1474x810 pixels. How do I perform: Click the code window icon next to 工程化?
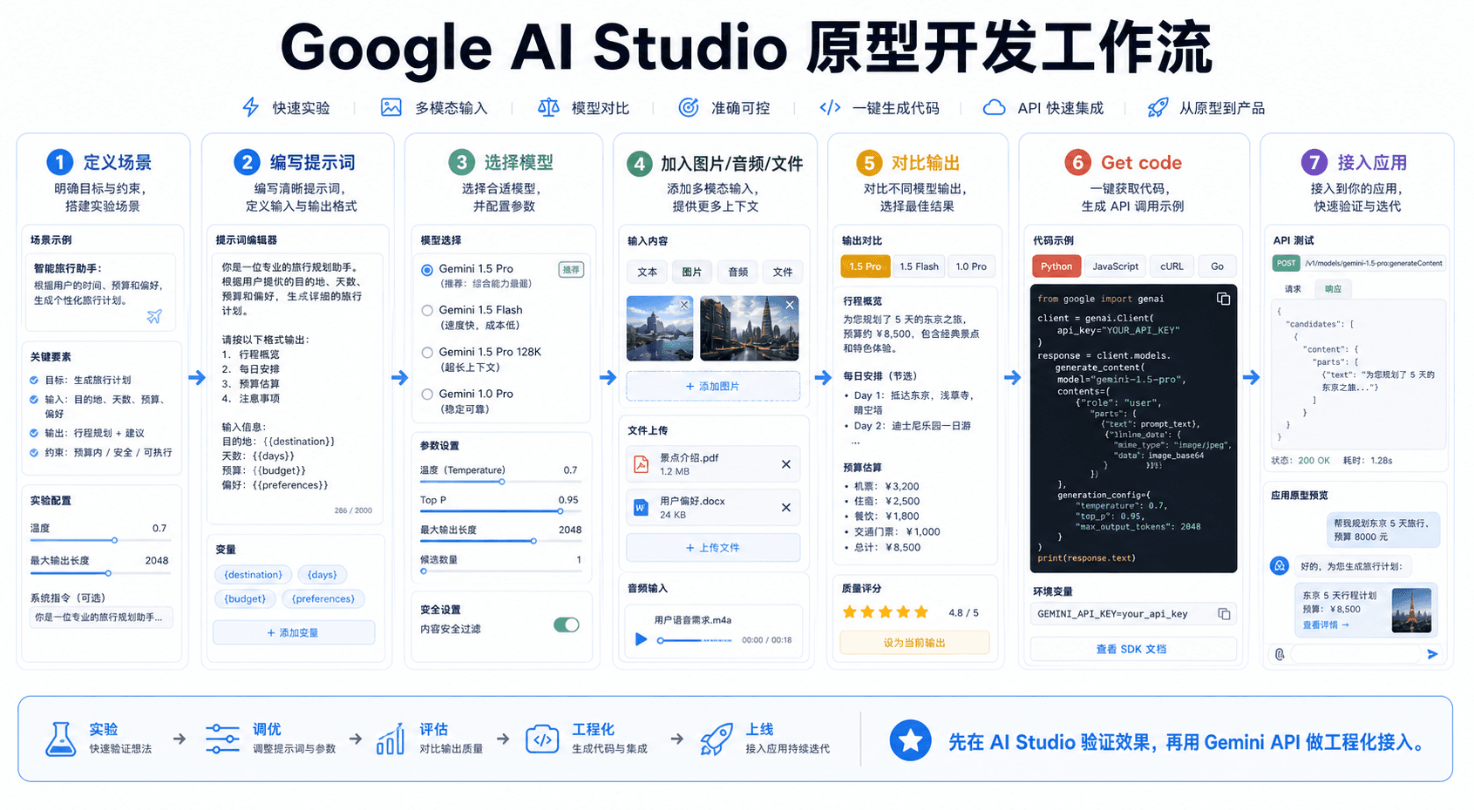[542, 739]
